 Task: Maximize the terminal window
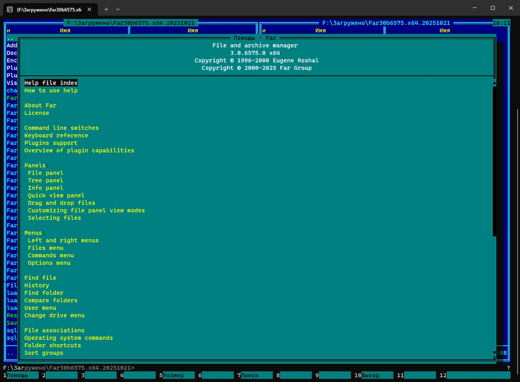pyautogui.click(x=493, y=8)
